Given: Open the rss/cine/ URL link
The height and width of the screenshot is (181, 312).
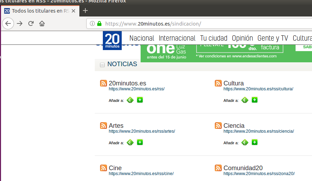Looking at the screenshot, I should (x=141, y=174).
